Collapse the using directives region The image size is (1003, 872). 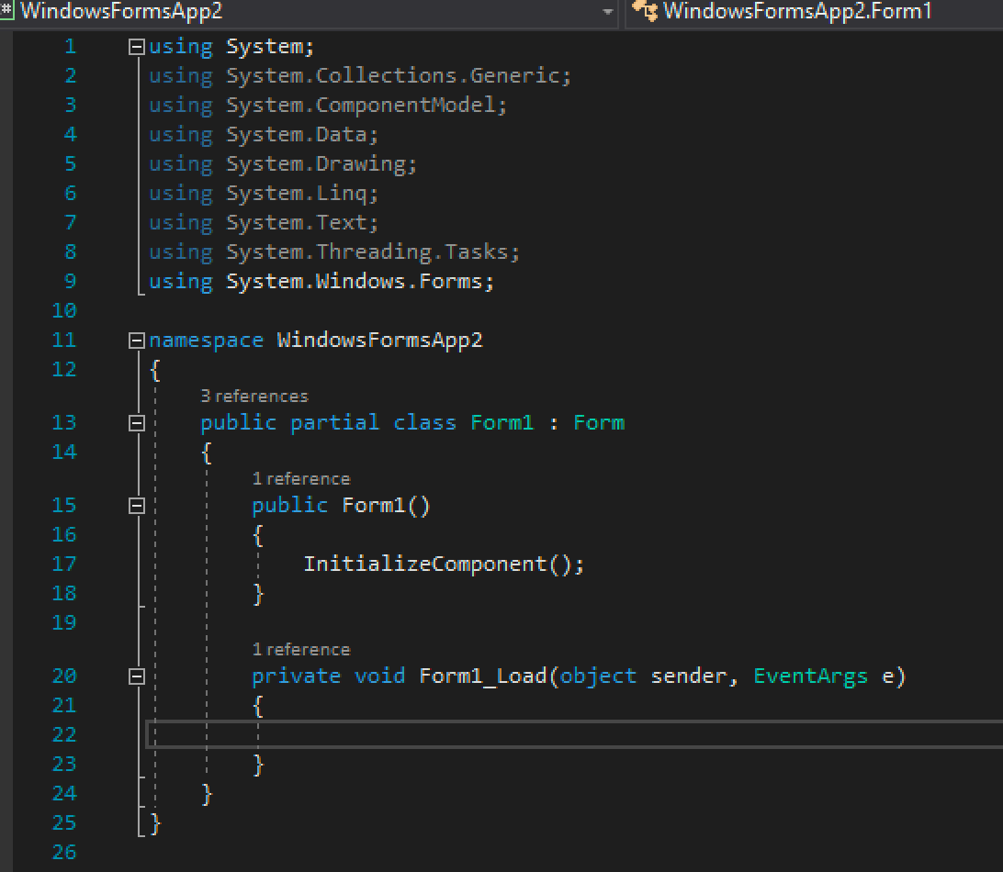tap(135, 46)
